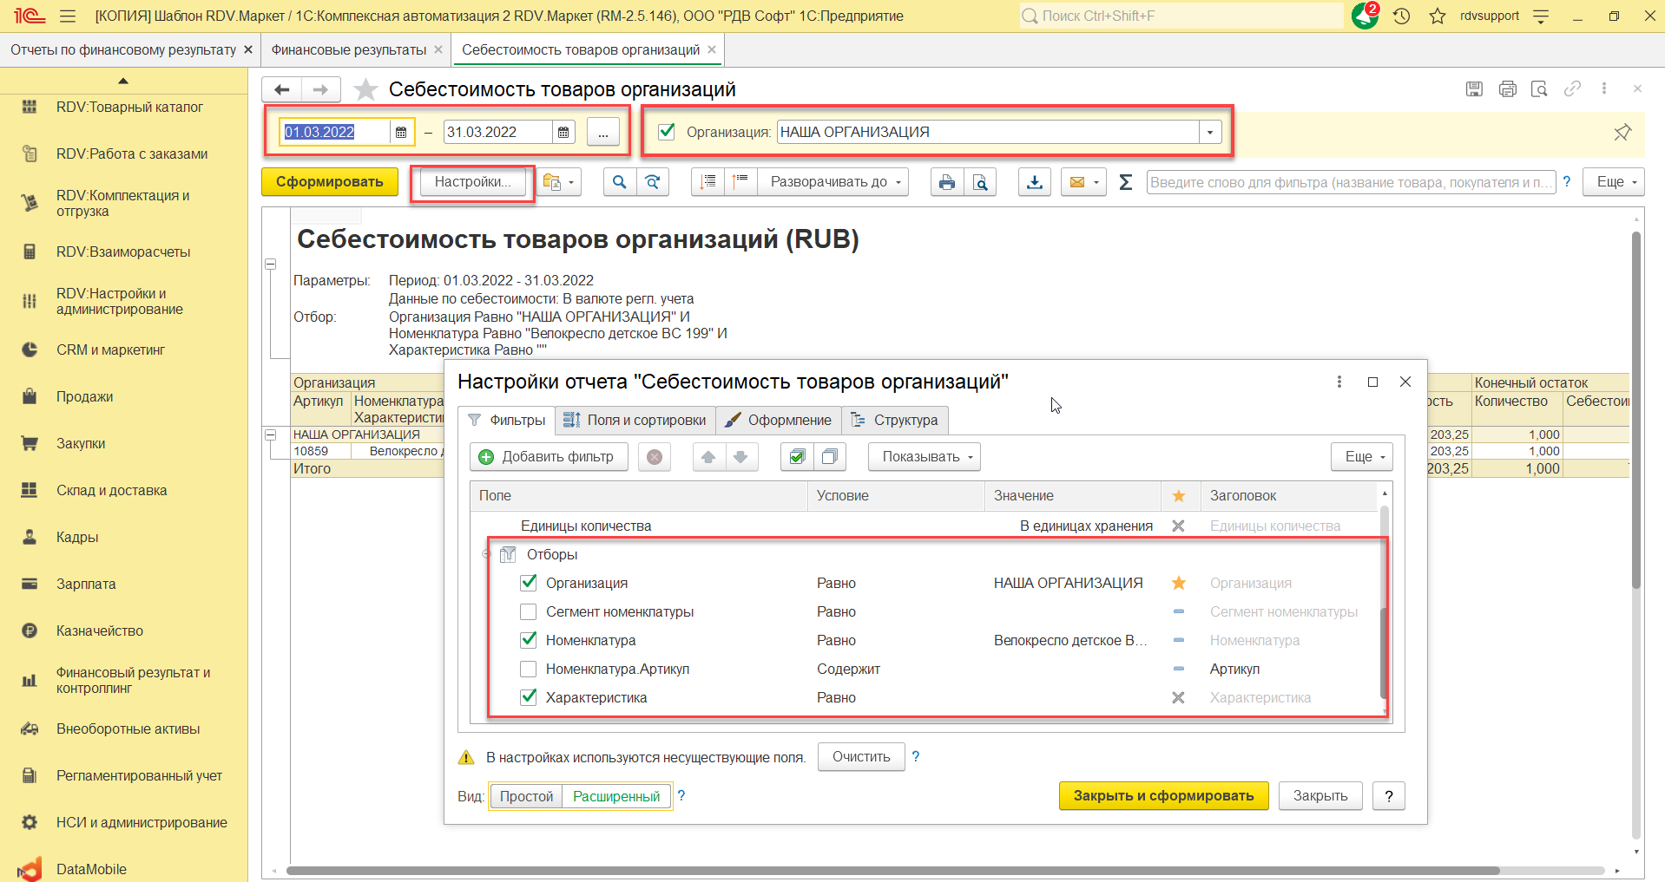Expand the Показывать dropdown
1665x882 pixels.
924,457
